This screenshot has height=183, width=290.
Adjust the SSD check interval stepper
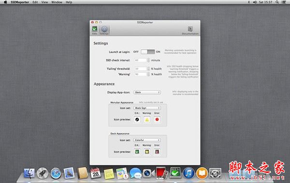click(x=148, y=60)
